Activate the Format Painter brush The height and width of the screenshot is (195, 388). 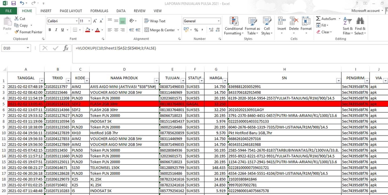tap(28, 32)
